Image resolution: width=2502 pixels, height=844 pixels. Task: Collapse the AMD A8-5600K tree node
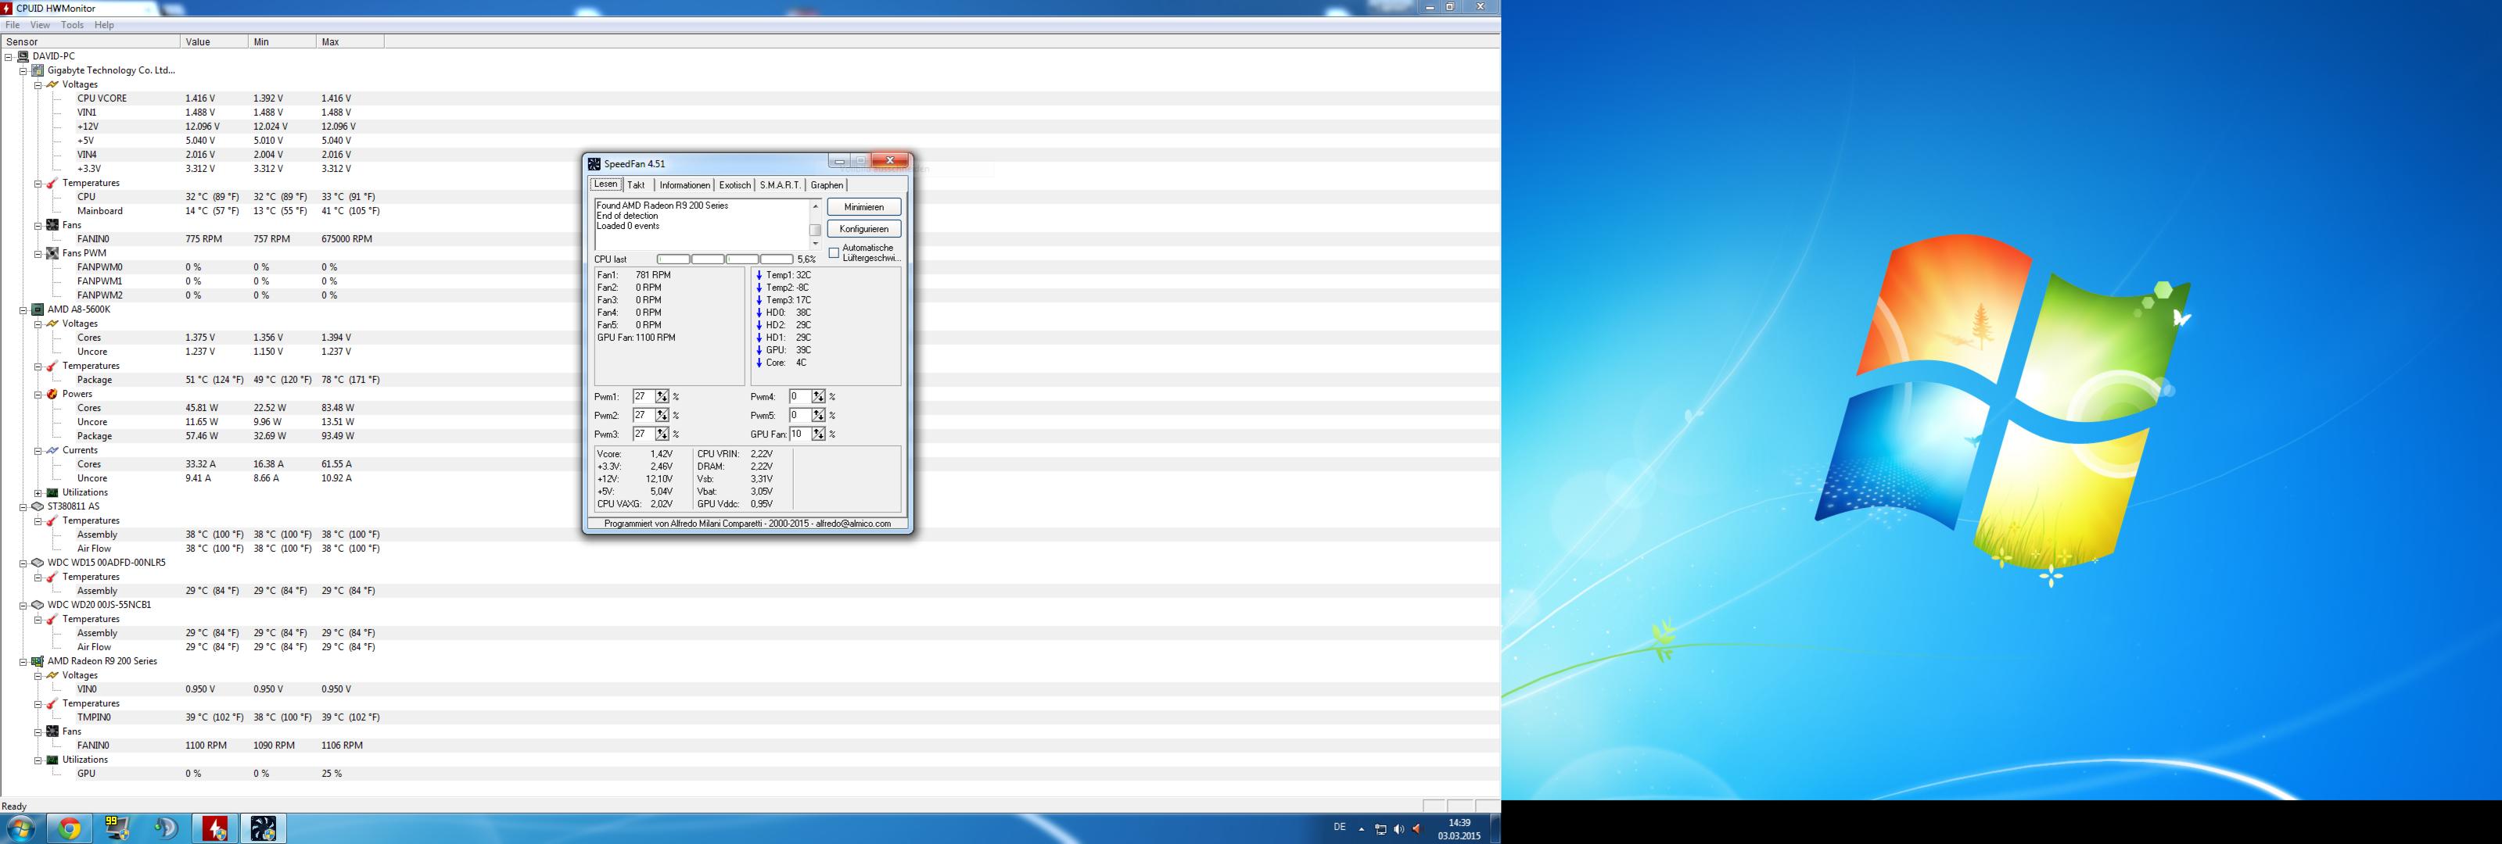pyautogui.click(x=23, y=310)
